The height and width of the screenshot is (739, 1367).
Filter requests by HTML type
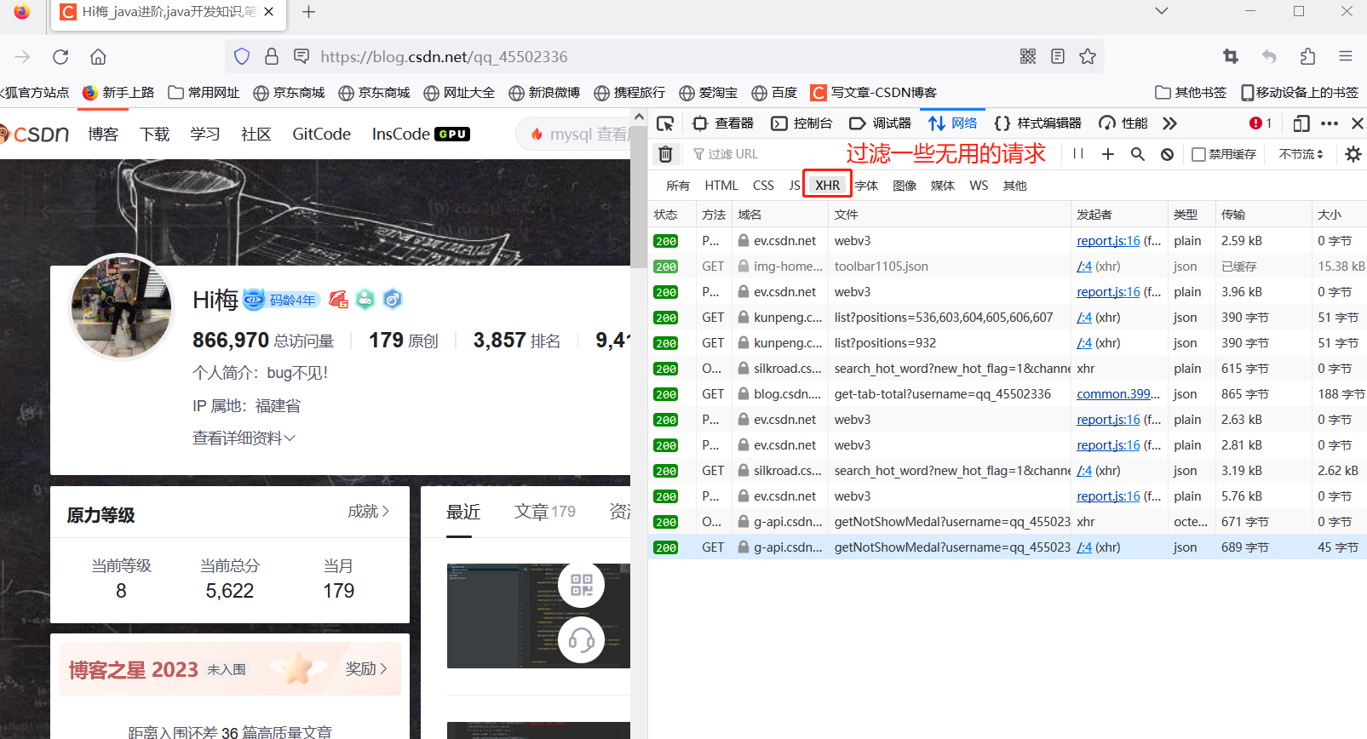pyautogui.click(x=721, y=185)
